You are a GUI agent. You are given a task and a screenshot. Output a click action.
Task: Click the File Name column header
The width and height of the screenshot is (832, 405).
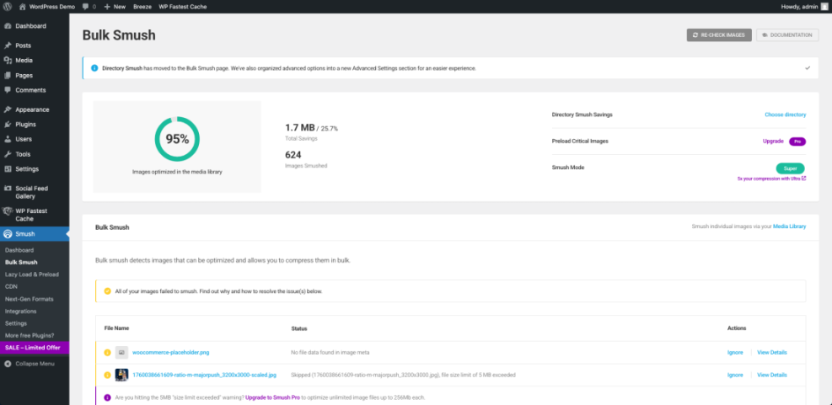tap(116, 328)
